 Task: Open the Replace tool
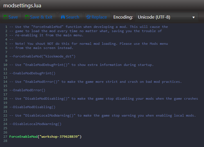tap(98, 17)
